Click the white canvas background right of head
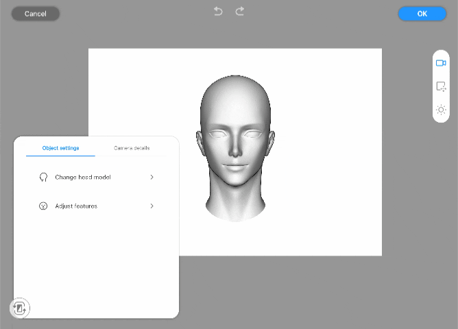 click(329, 151)
